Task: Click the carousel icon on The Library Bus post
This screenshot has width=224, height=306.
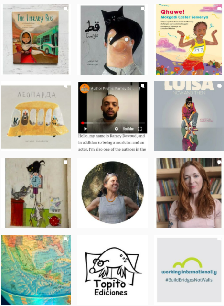Action: (66, 9)
